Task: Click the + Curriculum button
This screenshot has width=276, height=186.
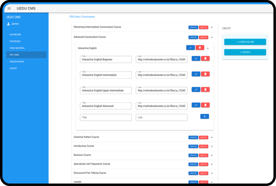Action: (x=245, y=42)
